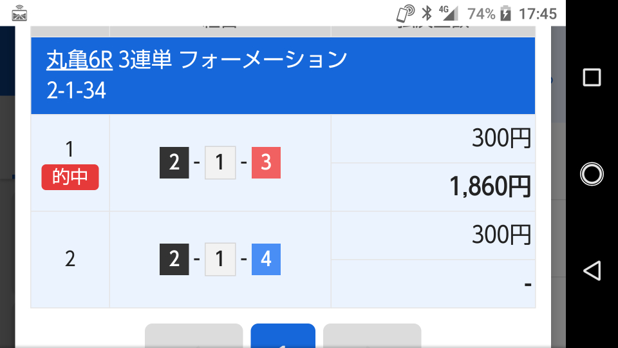618x348 pixels.
Task: Select the red 的中 badge
Action: click(x=70, y=177)
